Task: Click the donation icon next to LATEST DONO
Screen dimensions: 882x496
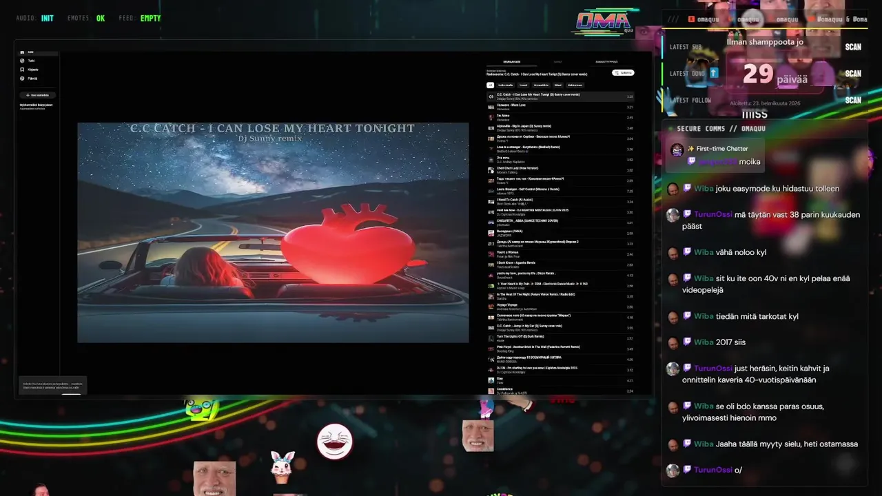Action: pos(714,73)
